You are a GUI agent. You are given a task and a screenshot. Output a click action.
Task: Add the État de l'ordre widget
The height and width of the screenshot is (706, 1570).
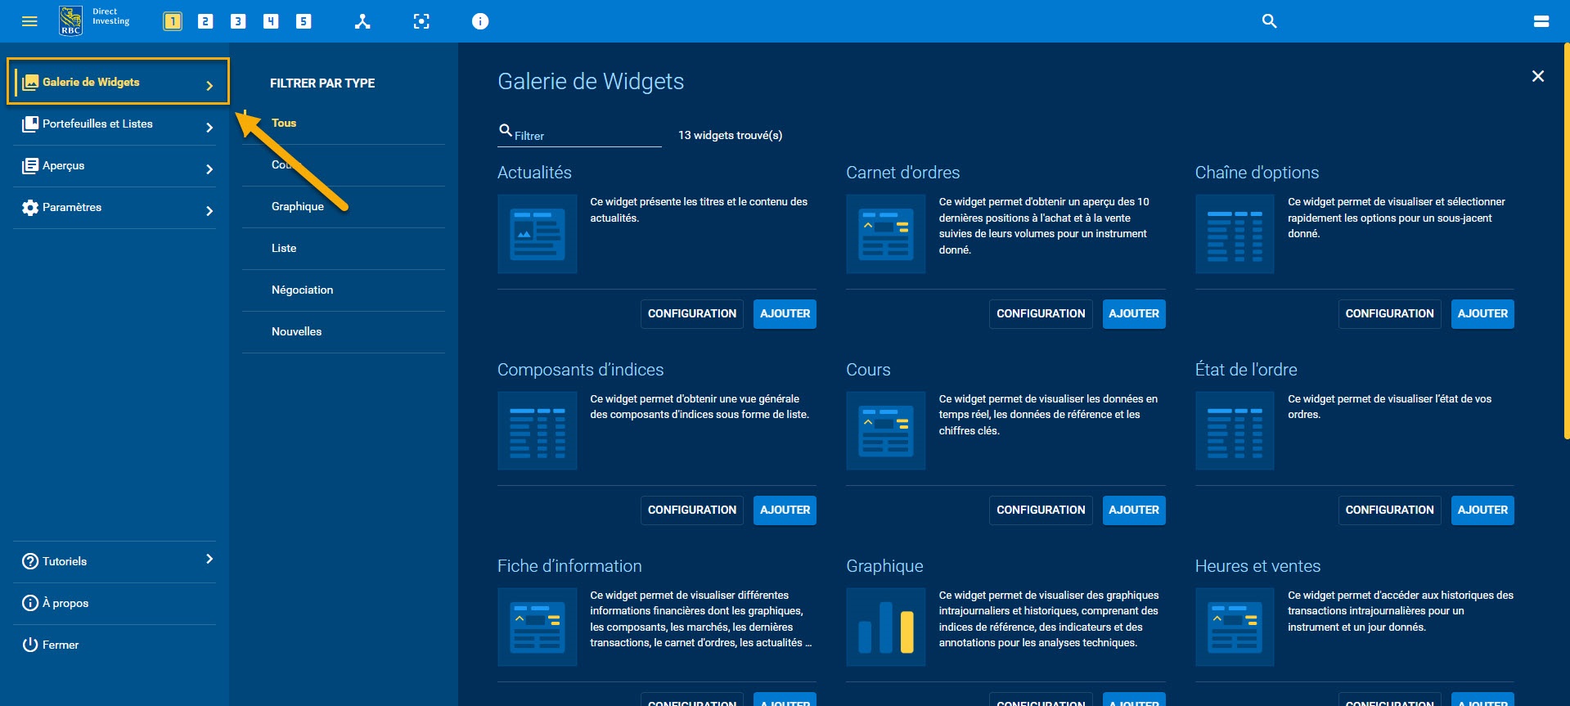1482,510
